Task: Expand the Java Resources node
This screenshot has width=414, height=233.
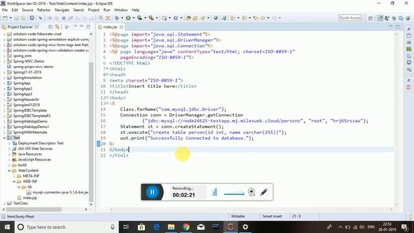Action: click(x=9, y=154)
